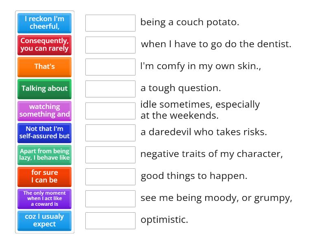The height and width of the screenshot is (244, 325).
Task: Click the answer box for "good things to happen."
Action: [x=110, y=176]
